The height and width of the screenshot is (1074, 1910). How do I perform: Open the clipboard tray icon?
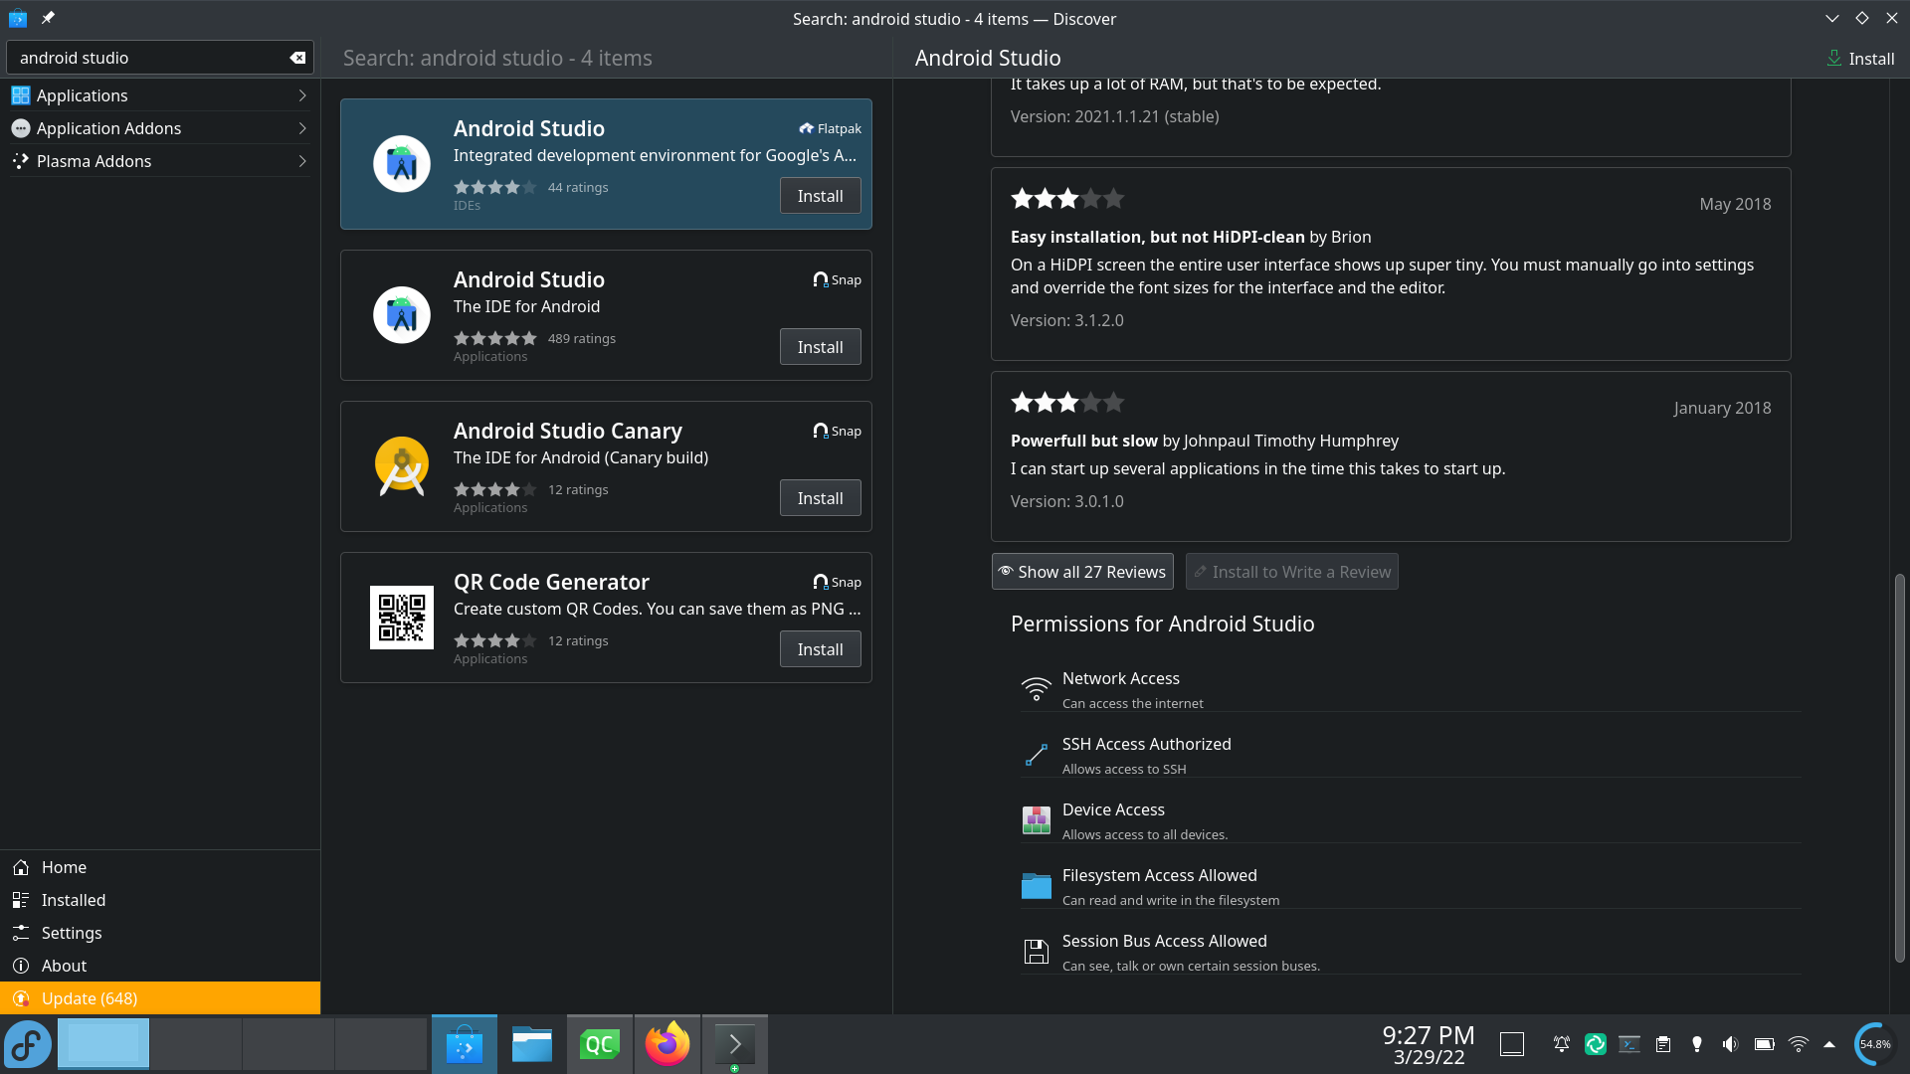(x=1663, y=1044)
